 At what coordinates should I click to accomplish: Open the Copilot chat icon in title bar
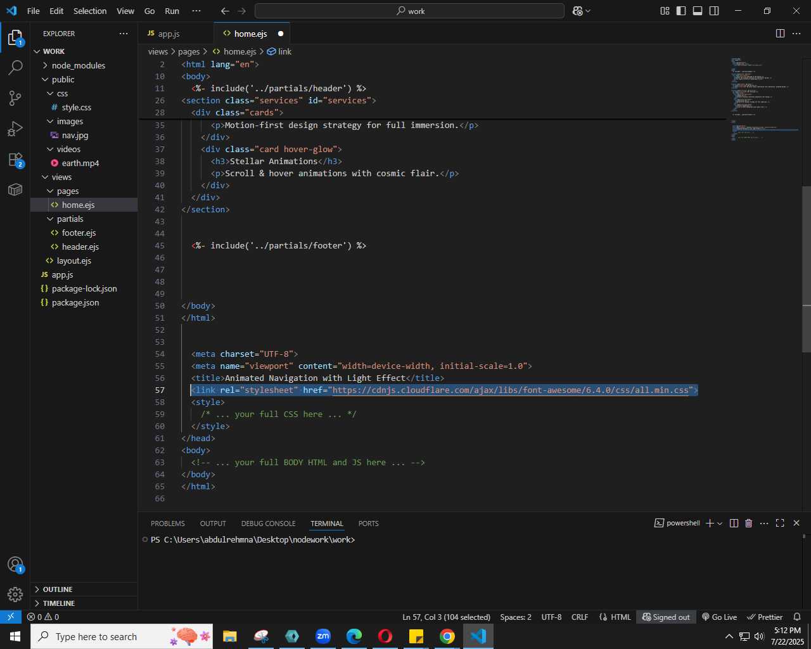click(577, 11)
